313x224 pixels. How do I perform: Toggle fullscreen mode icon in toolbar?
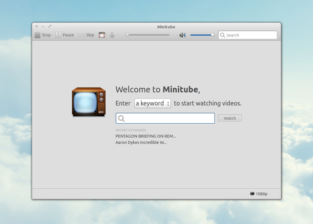[102, 35]
